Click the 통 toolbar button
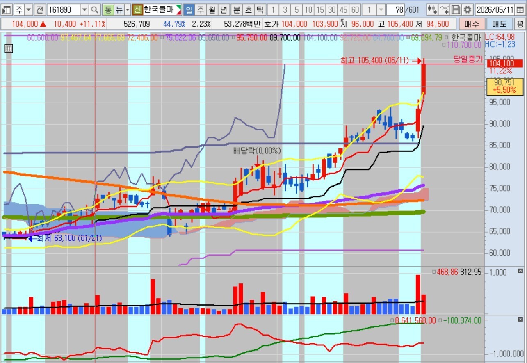This screenshot has height=363, width=527. tap(108, 9)
